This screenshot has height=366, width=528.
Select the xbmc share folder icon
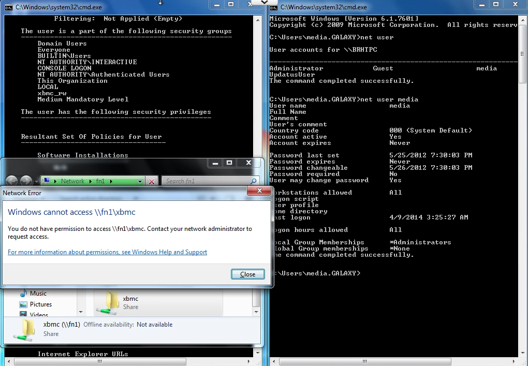(x=108, y=302)
